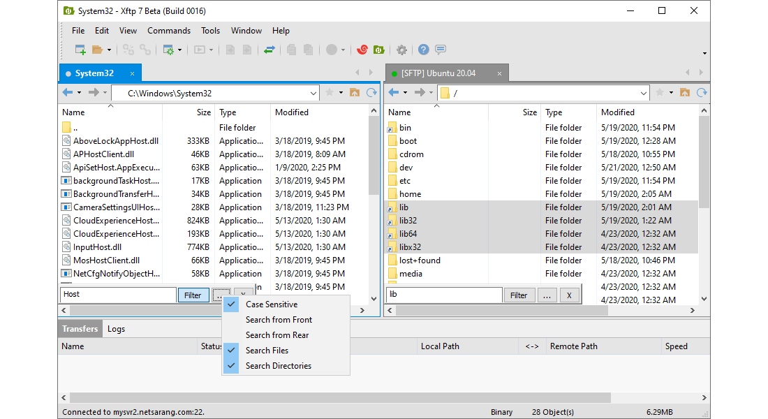The height and width of the screenshot is (419, 768).
Task: Launch Xshell via the red swirl icon
Action: 362,50
